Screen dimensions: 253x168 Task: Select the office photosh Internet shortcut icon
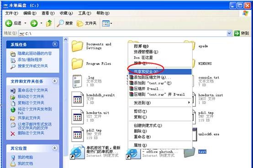point(133,154)
